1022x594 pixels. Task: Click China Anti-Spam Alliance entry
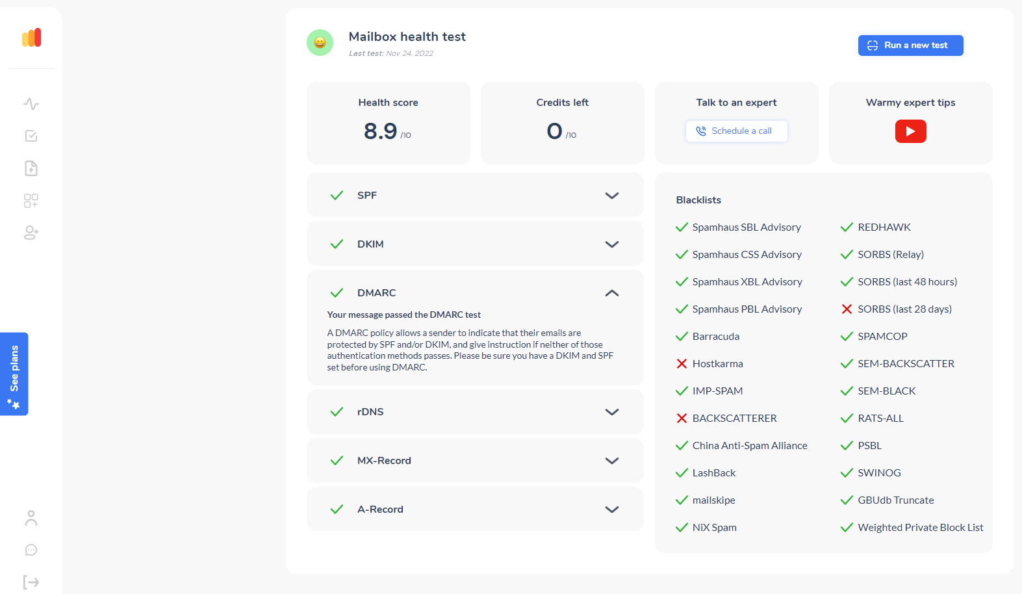click(750, 445)
